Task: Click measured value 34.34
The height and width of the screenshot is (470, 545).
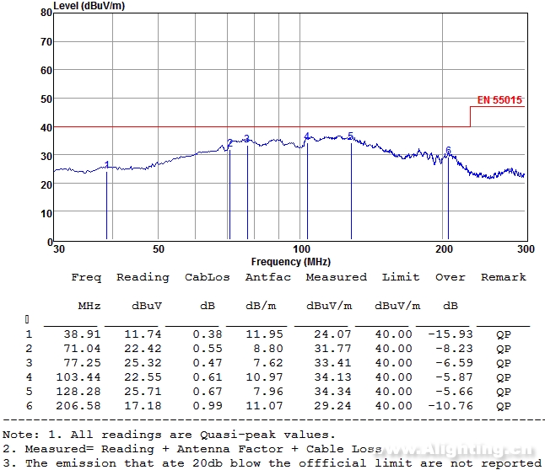Action: 332,392
